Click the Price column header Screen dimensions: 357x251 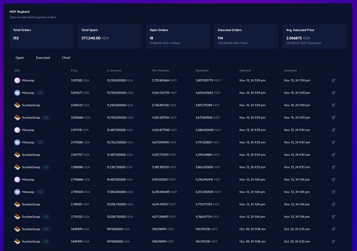(74, 71)
